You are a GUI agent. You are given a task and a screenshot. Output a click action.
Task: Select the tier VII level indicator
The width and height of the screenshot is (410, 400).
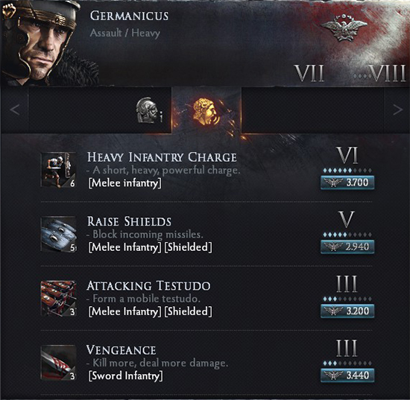click(x=309, y=74)
